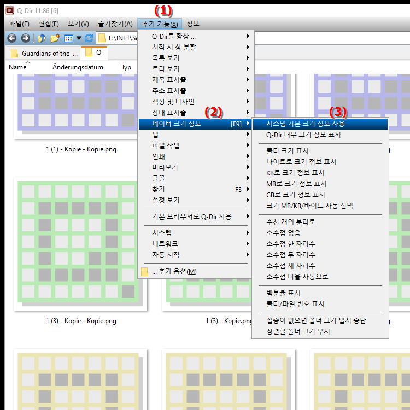Choose 바이트로 크기 정보 표시
410x410 pixels.
(x=320, y=162)
